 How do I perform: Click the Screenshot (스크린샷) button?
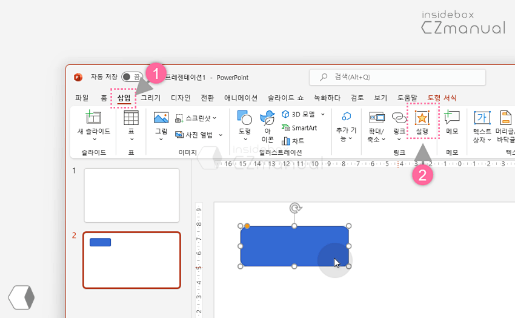[x=196, y=118]
